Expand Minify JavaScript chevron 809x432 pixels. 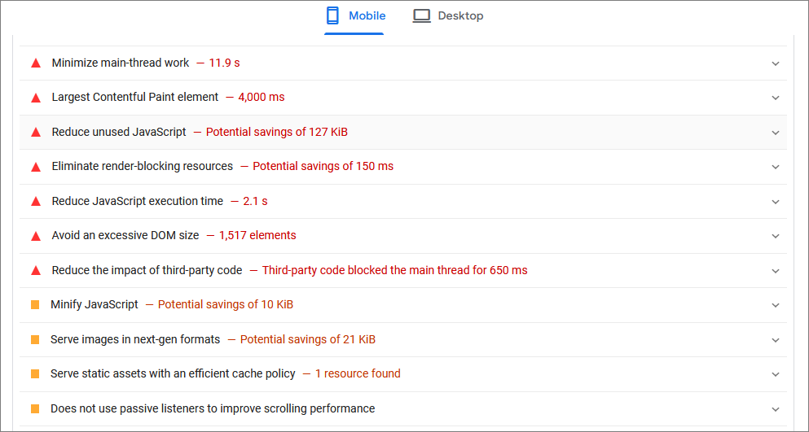pos(776,305)
